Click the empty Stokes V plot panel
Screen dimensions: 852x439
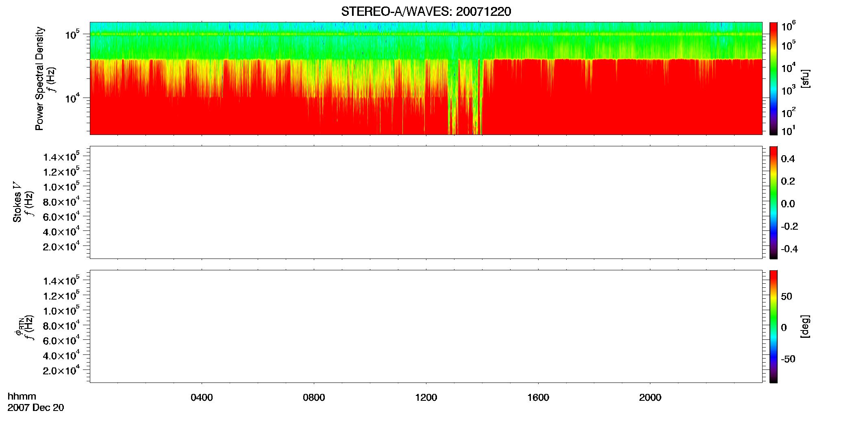tap(426, 202)
